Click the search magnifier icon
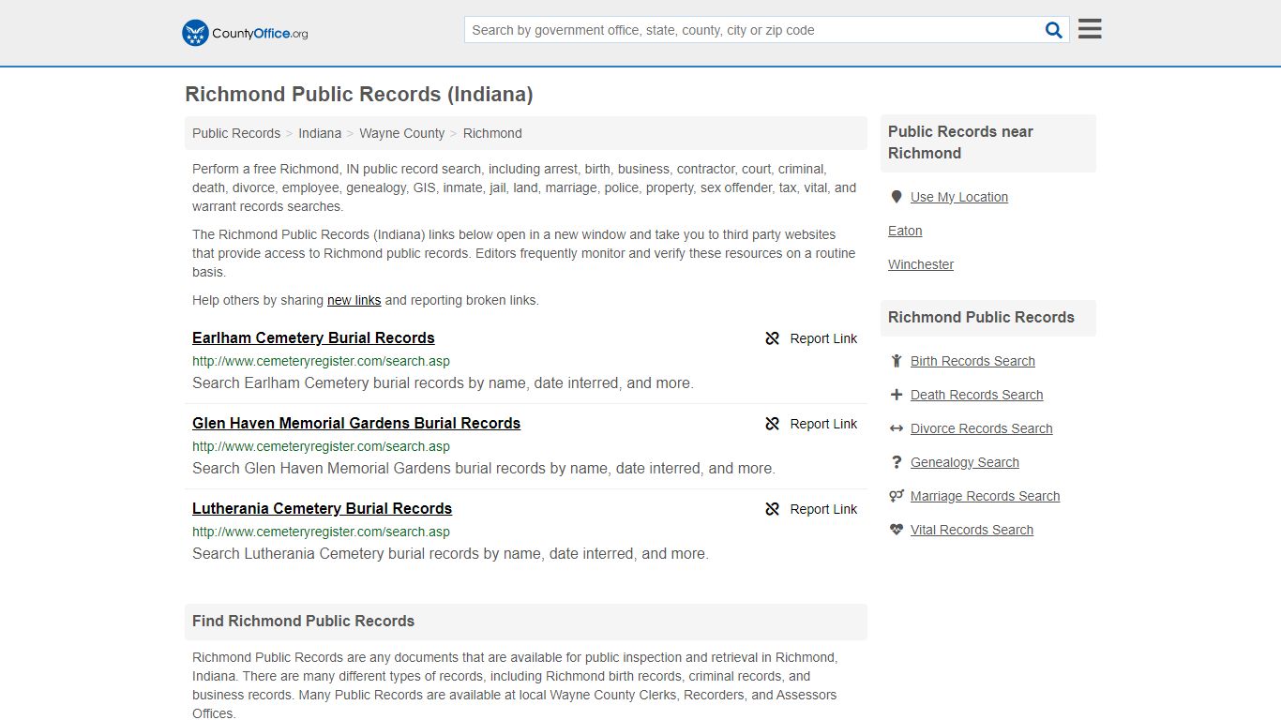This screenshot has height=720, width=1281. point(1054,30)
